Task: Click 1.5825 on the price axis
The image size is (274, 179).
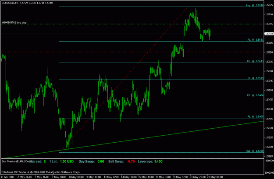Action: (269, 5)
